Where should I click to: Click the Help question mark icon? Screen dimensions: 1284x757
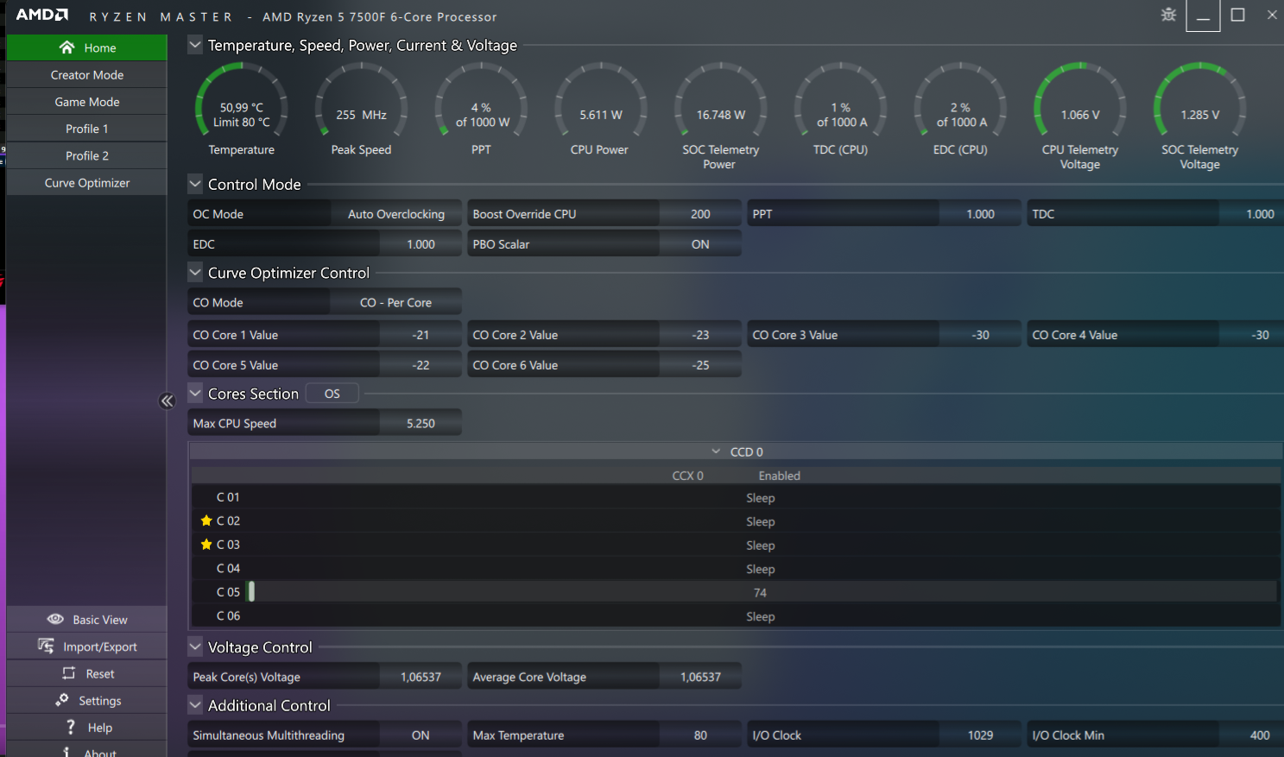click(71, 727)
